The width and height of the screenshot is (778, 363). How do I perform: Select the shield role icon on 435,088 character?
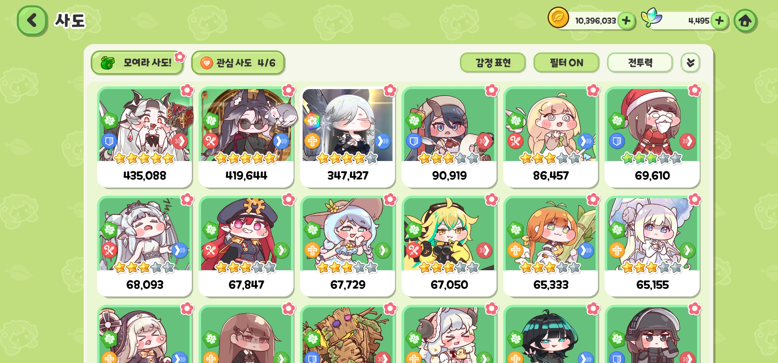tap(109, 141)
